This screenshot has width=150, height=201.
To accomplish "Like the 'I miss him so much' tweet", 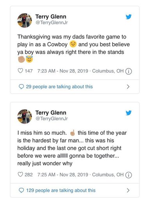I will coord(20,175).
